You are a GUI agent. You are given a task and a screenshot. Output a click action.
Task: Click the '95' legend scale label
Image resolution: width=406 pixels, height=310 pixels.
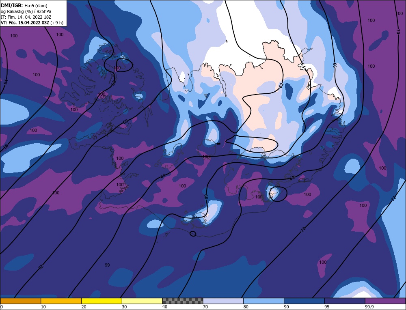(327, 307)
